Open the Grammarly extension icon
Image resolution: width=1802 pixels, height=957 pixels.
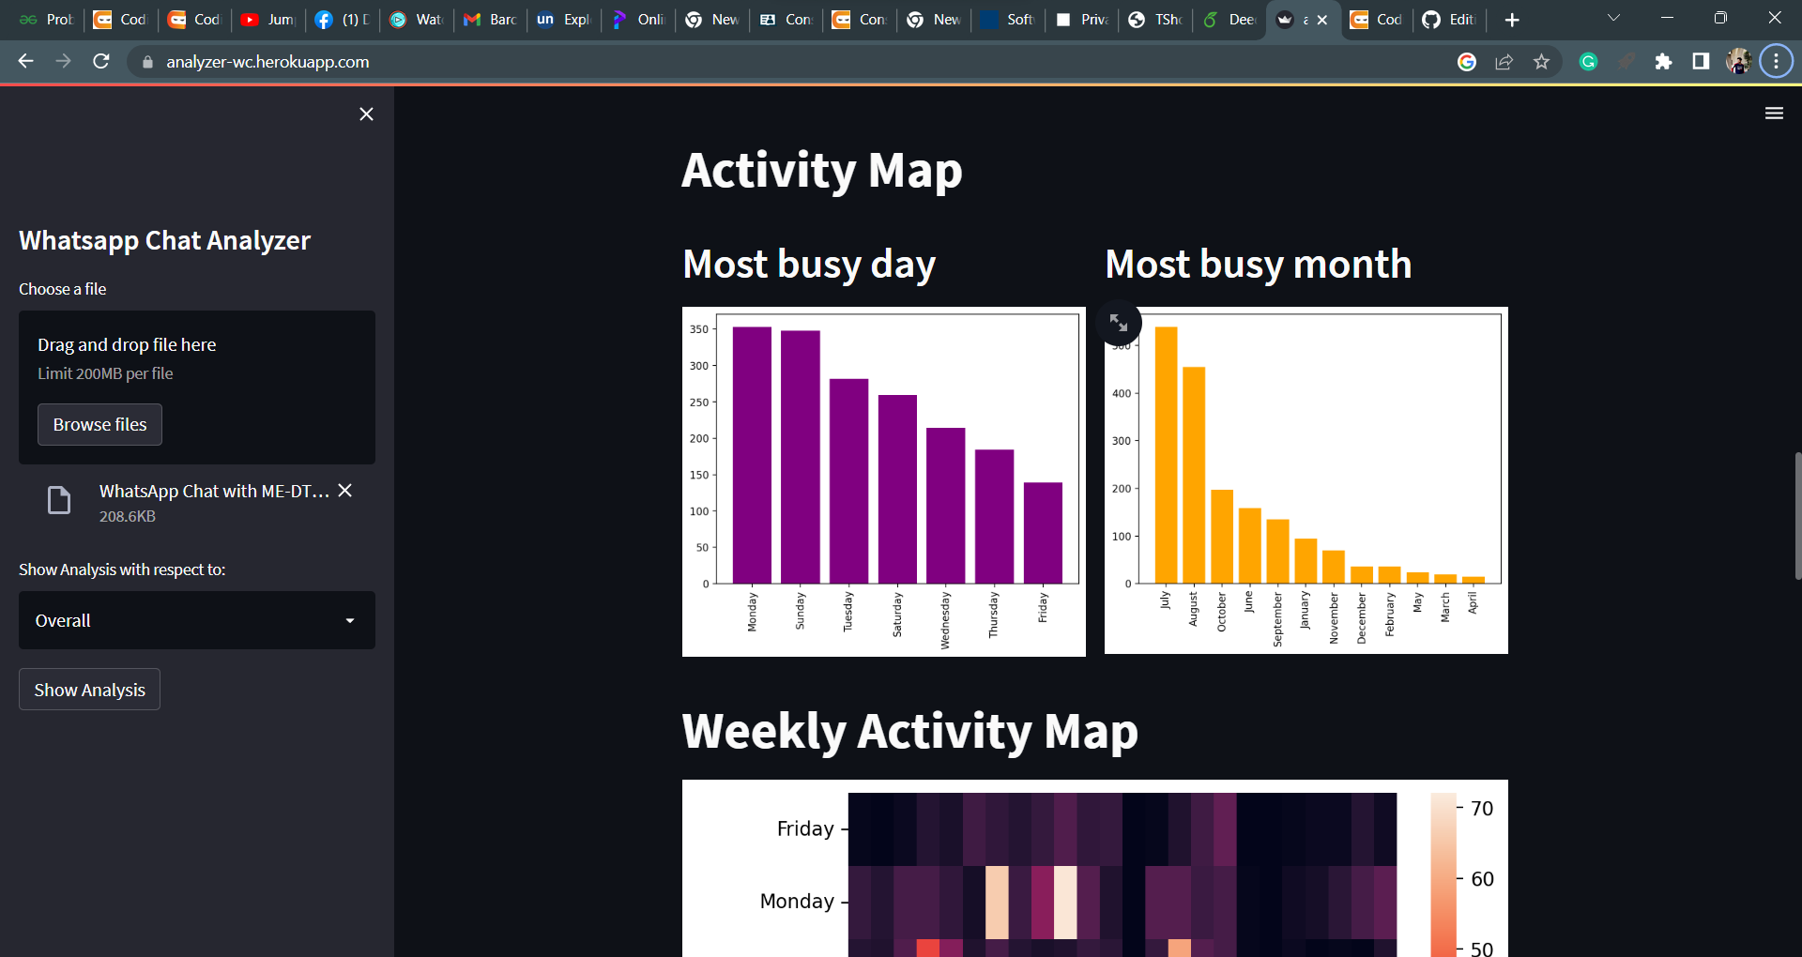point(1588,62)
